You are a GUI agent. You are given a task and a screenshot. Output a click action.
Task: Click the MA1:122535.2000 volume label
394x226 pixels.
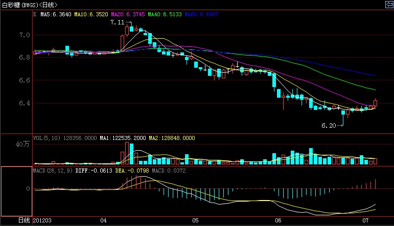(x=123, y=138)
